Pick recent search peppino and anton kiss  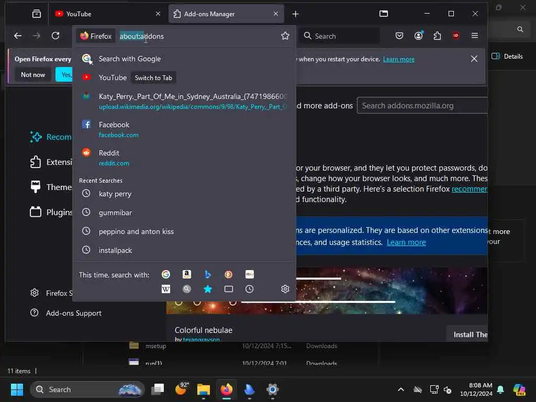tap(185, 231)
